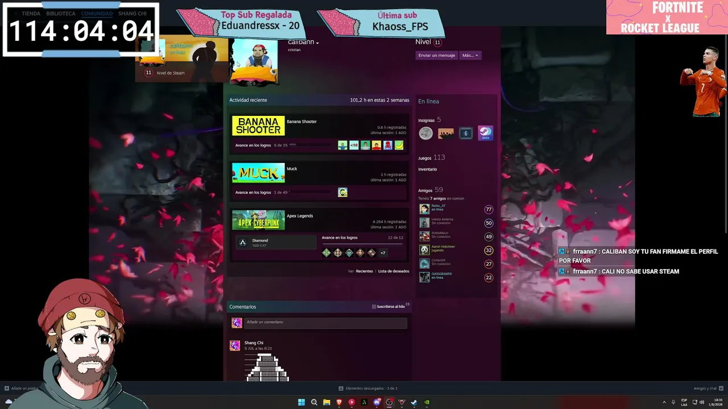
Task: Open the COMUNIDAD menu in Steam
Action: 97,13
